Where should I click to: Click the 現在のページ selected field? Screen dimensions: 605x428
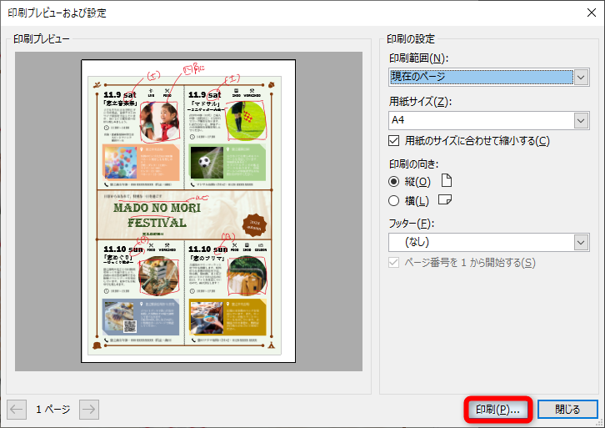[481, 78]
